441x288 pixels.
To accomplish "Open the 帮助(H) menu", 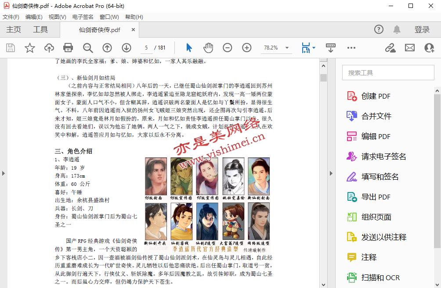I will (134, 17).
